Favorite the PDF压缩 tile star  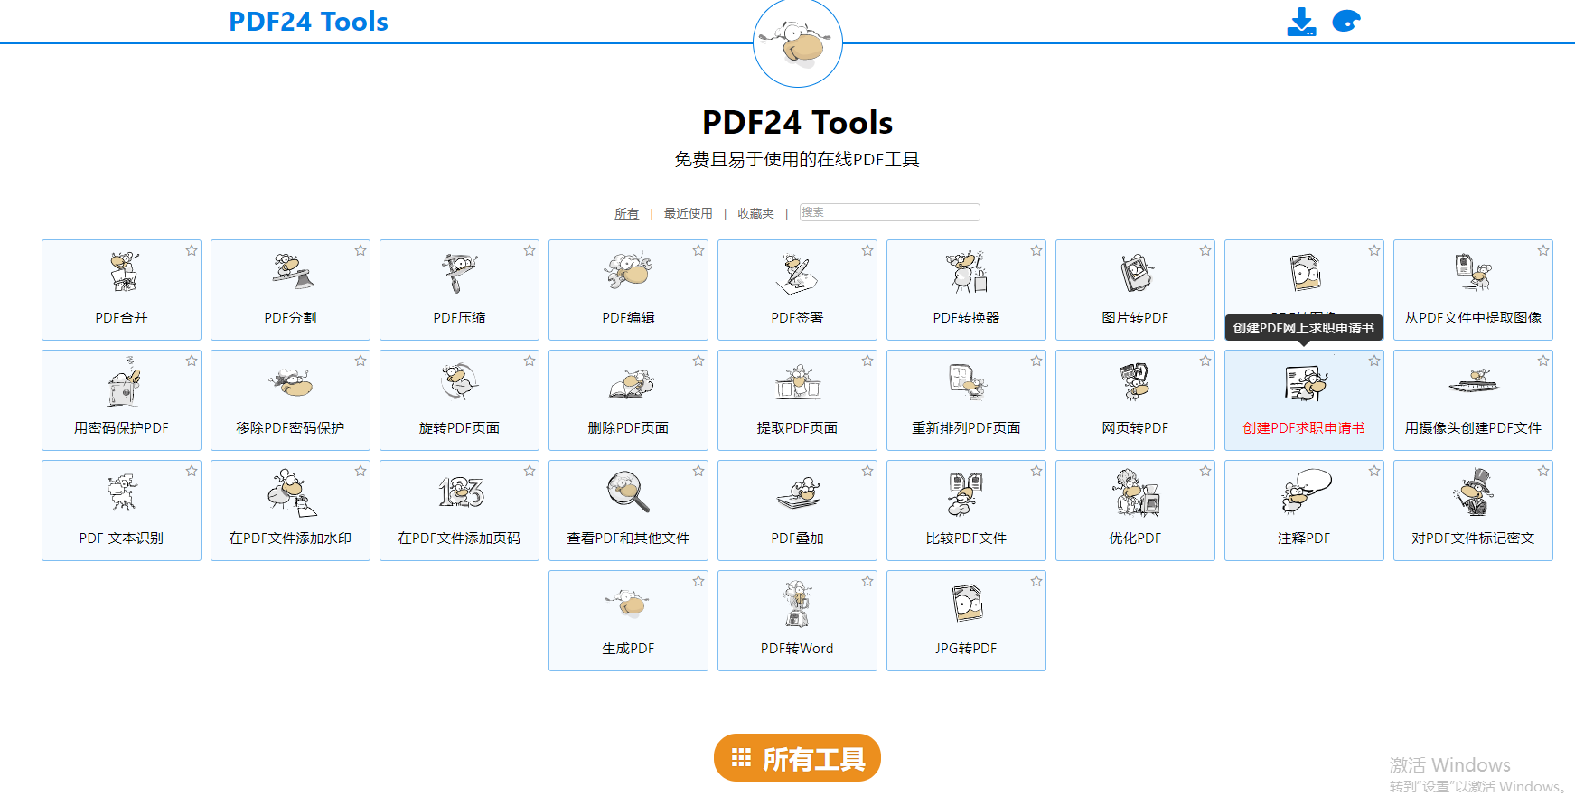pyautogui.click(x=530, y=250)
